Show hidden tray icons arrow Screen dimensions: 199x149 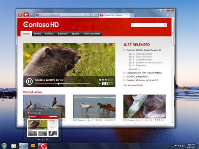click(172, 146)
